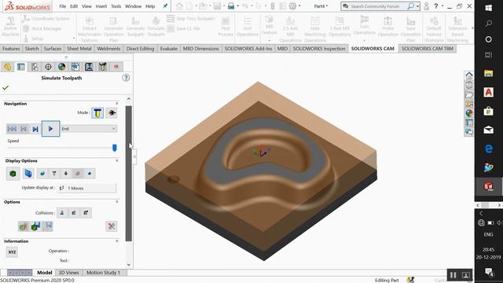Open the DisplayManager color ball tab
The image size is (503, 283).
(x=61, y=67)
